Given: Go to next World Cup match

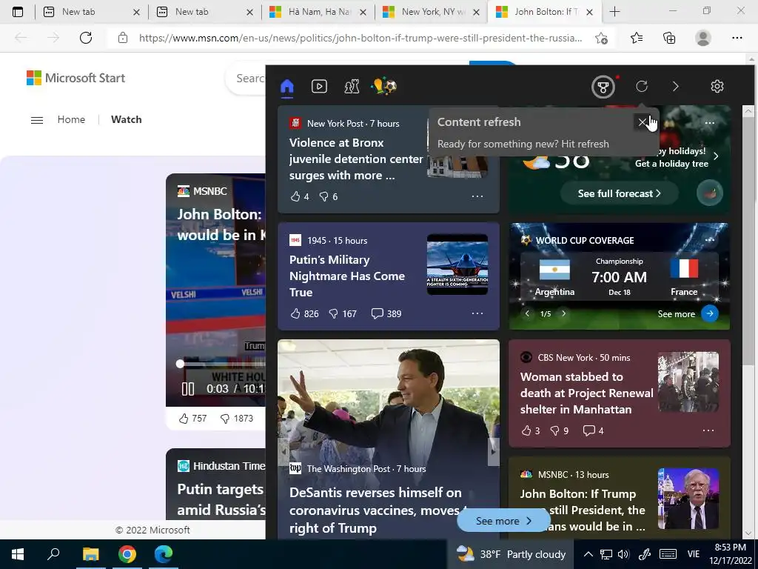Looking at the screenshot, I should [563, 313].
